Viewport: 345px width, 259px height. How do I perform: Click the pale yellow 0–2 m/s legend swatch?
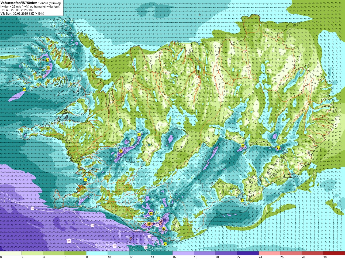[x=11, y=253]
